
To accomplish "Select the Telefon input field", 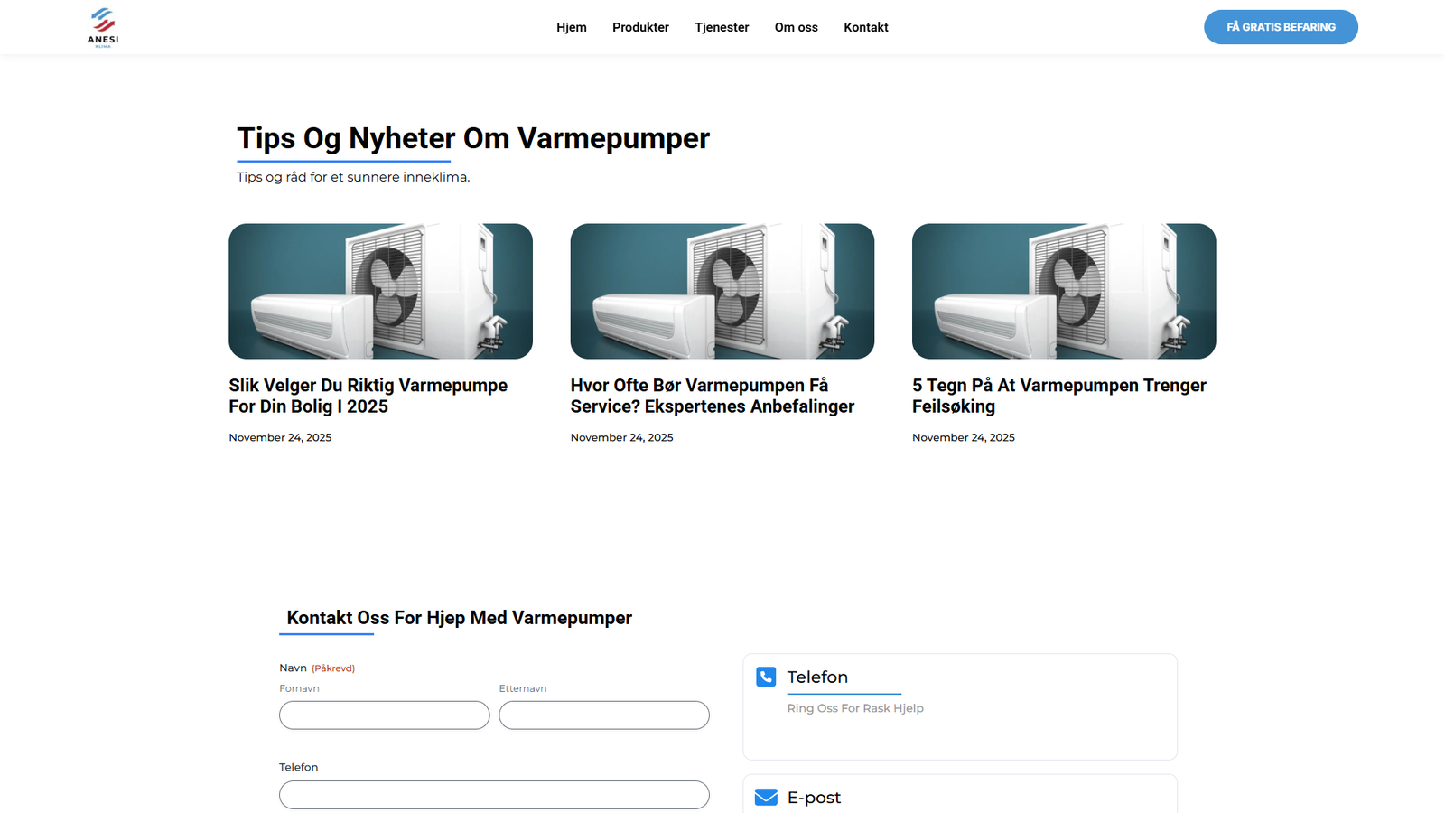I will pyautogui.click(x=494, y=795).
